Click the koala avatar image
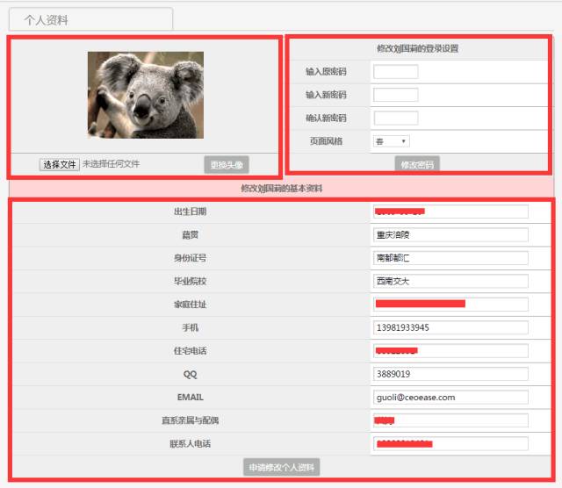 click(x=146, y=95)
